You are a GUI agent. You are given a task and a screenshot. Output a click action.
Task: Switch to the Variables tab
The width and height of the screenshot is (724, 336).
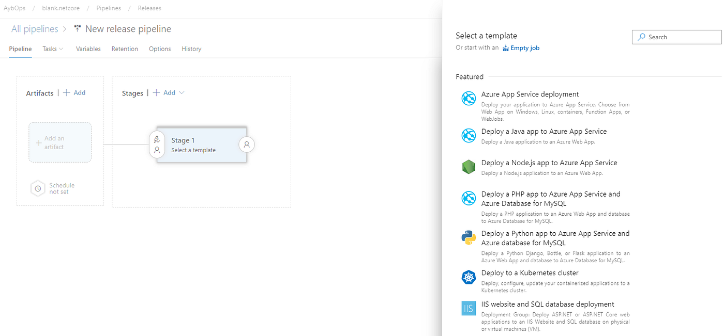pos(88,49)
